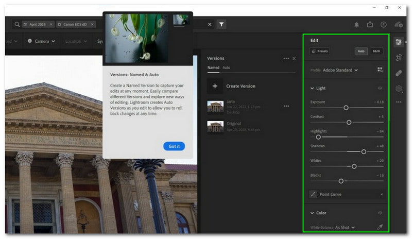Switch to the Auto versions tab

[226, 67]
